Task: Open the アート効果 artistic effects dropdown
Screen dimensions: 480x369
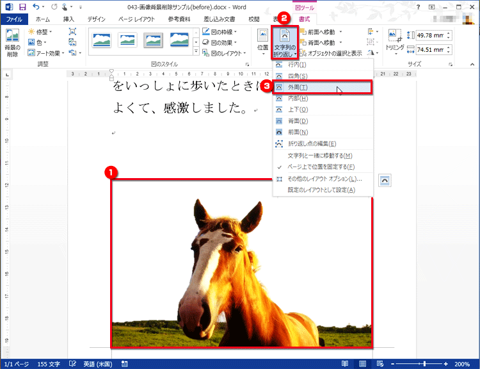Action: click(46, 53)
